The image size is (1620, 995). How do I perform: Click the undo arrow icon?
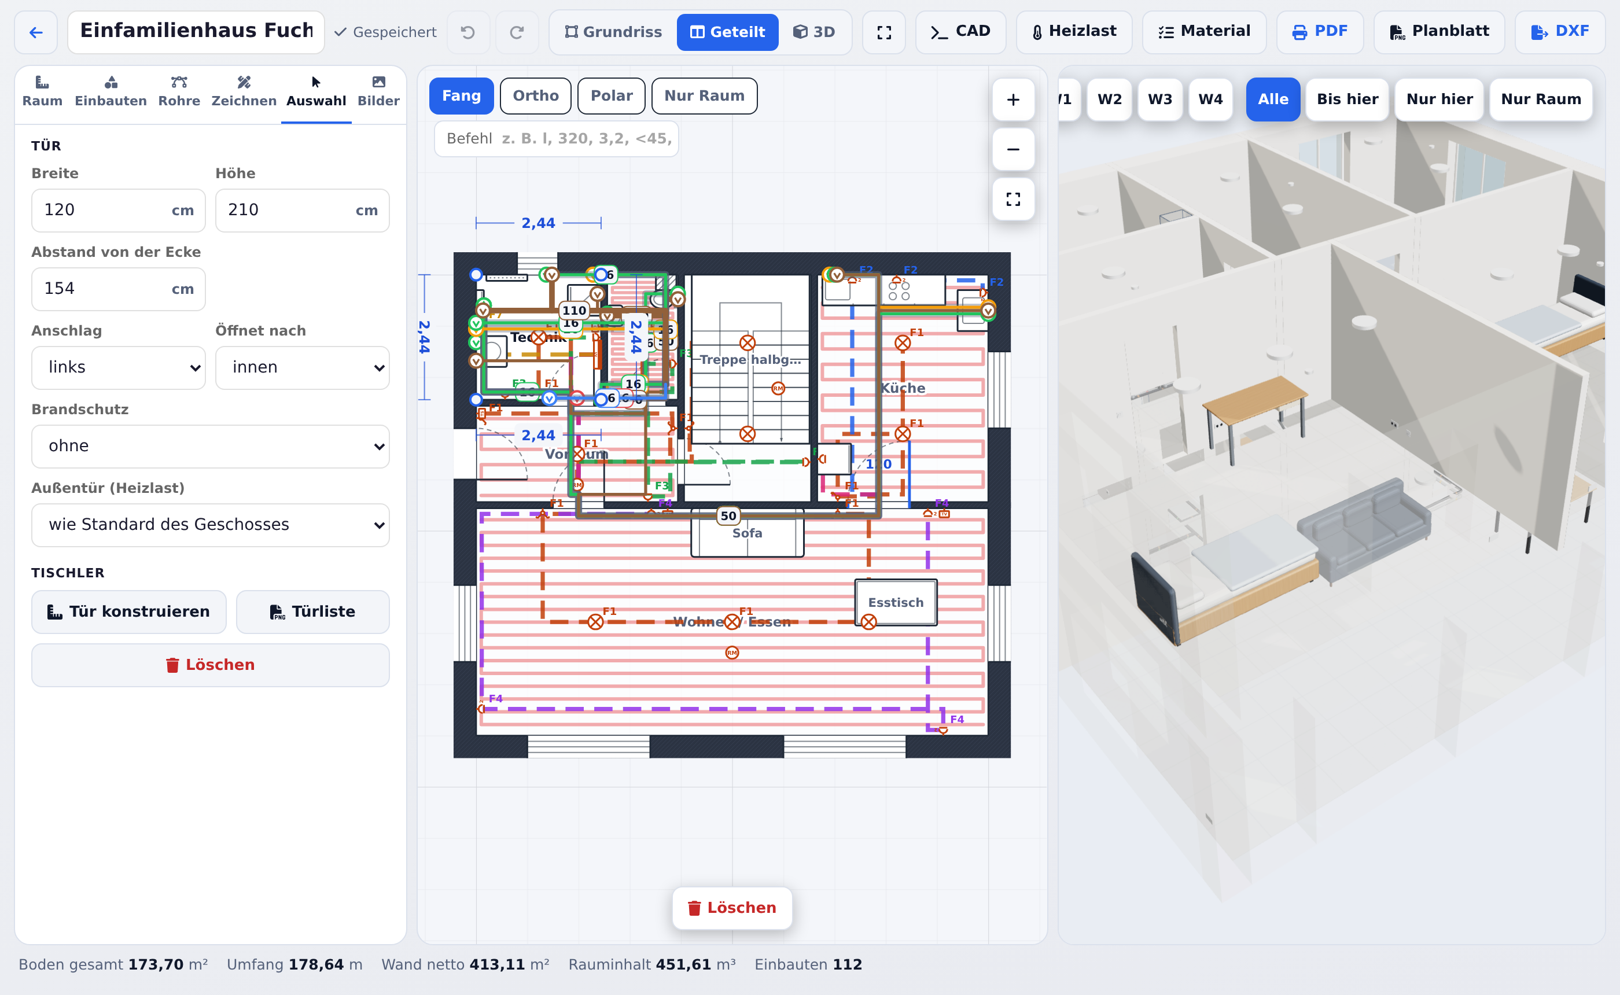pos(468,32)
